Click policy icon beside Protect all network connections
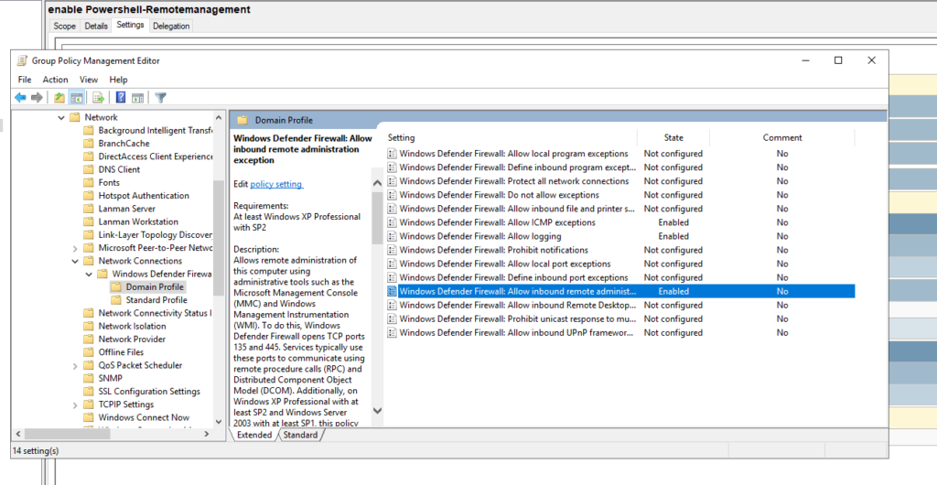Viewport: 937px width, 485px height. point(392,181)
